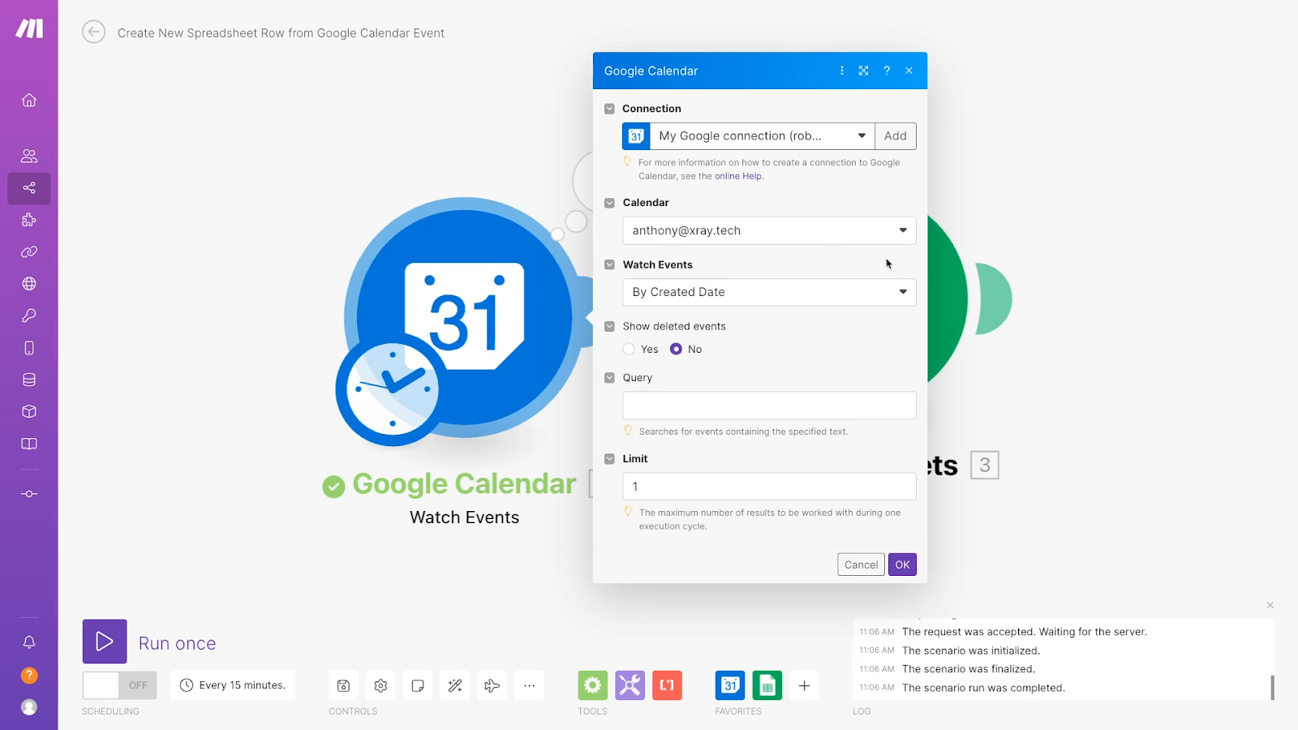Open green Flow control tools icon
Image resolution: width=1298 pixels, height=730 pixels.
click(x=593, y=685)
